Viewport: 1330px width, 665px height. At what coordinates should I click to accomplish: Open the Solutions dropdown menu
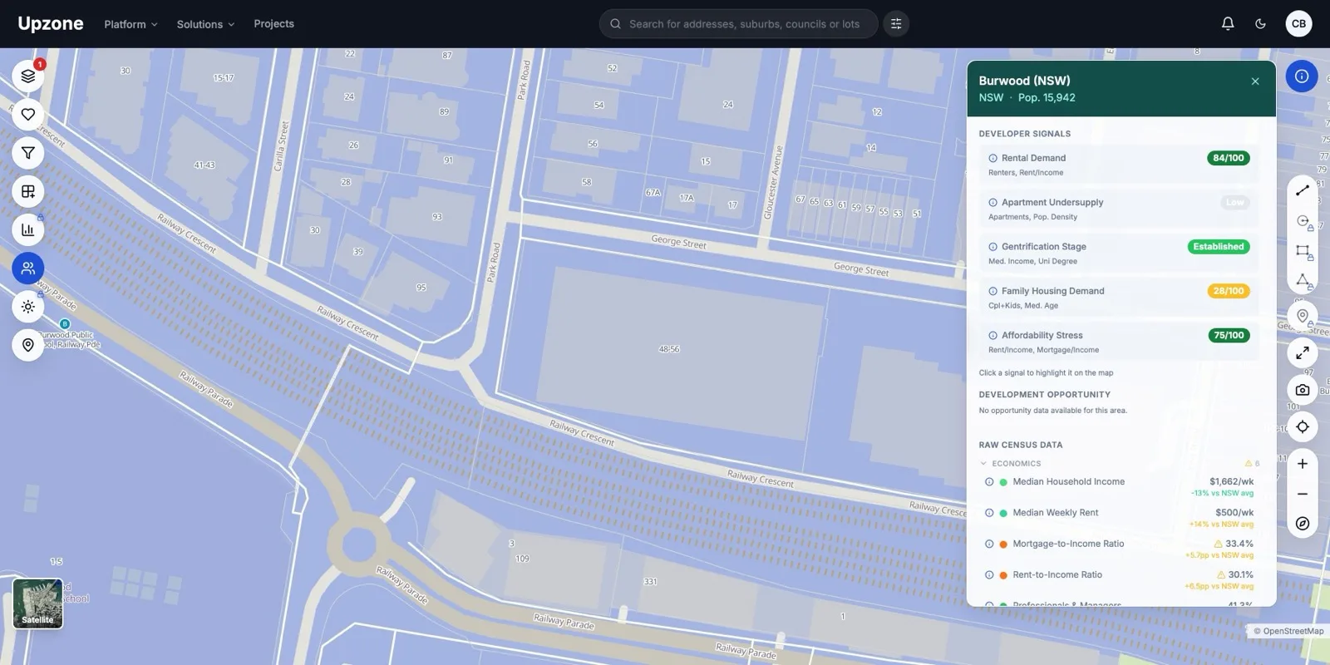point(205,24)
